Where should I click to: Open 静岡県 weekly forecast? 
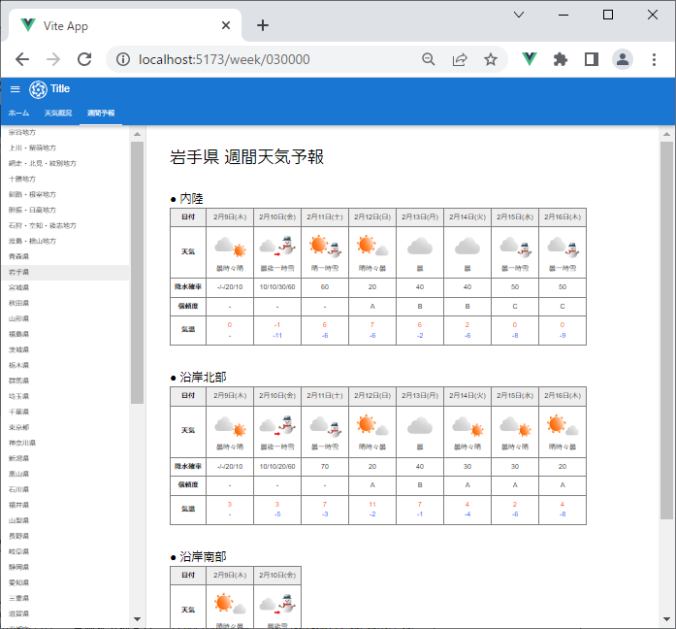65,567
